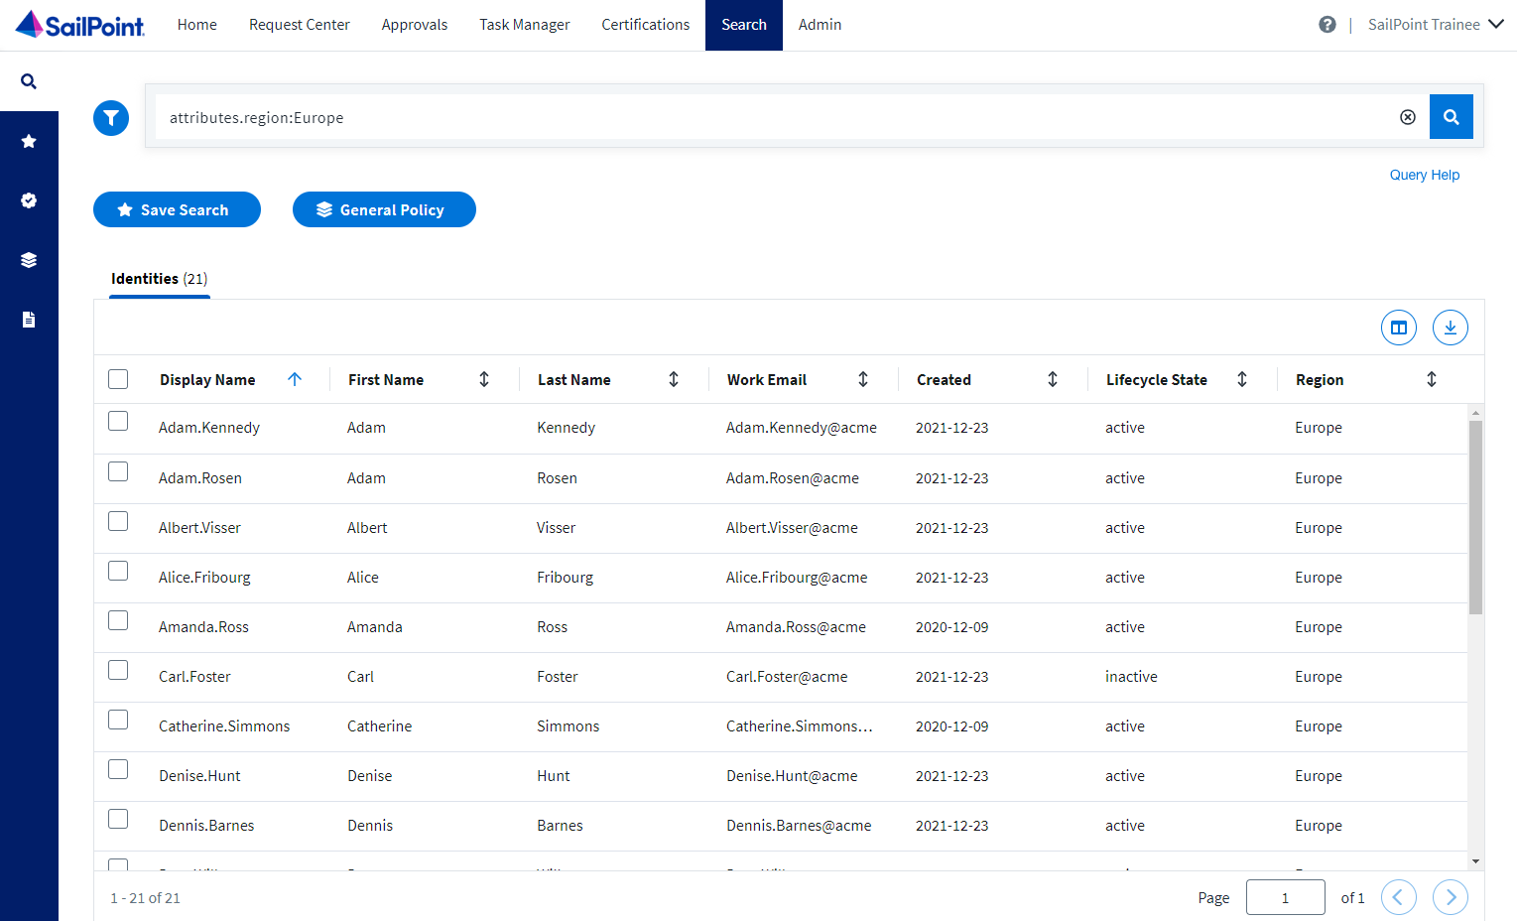
Task: Switch to the Certifications menu item
Action: pyautogui.click(x=645, y=24)
